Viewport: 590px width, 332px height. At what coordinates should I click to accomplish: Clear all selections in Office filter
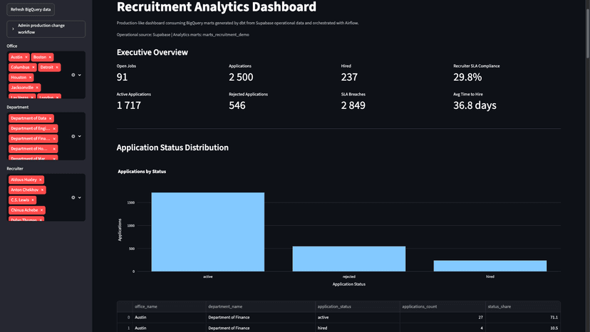tap(73, 75)
